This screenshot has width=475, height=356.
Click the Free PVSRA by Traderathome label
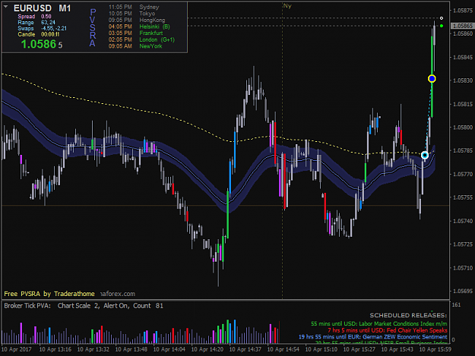[49, 294]
